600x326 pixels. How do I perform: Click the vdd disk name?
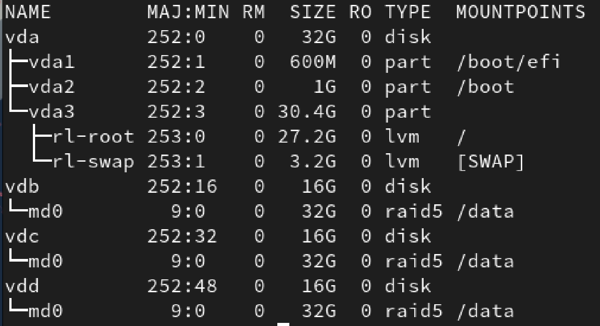(22, 286)
